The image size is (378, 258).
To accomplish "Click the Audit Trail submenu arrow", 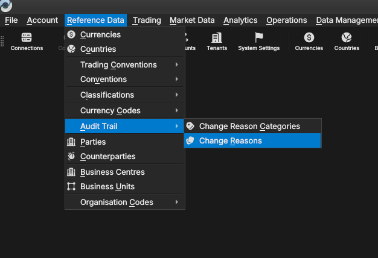I will point(177,126).
